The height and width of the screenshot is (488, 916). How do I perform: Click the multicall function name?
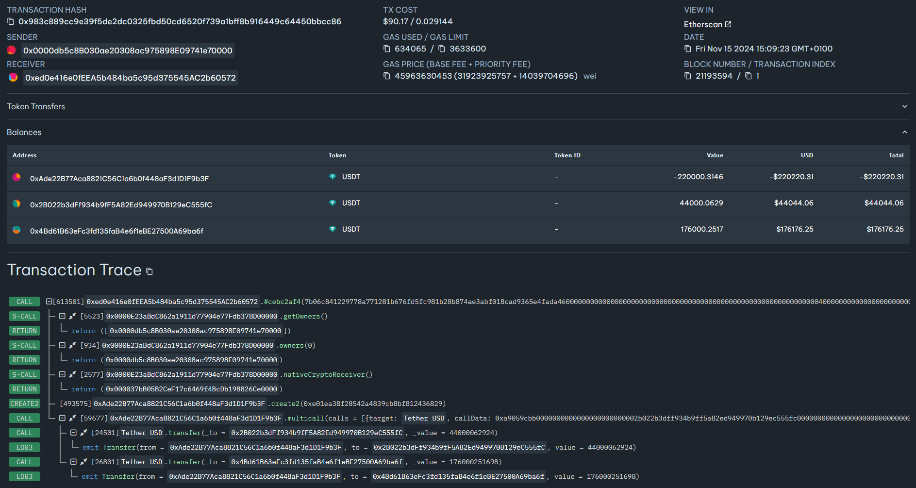pos(305,418)
